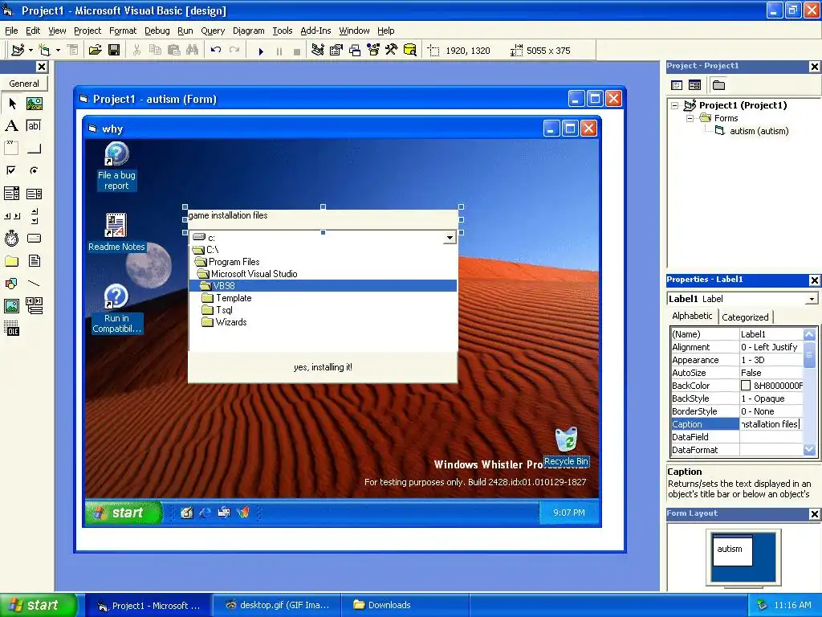Viewport: 822px width, 617px height.
Task: Expand the c: drive combo box
Action: pyautogui.click(x=450, y=238)
